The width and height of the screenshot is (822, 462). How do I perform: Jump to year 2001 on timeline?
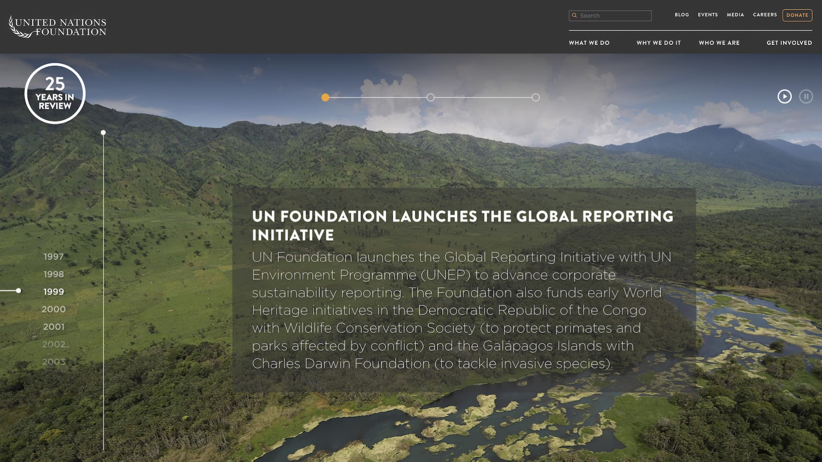(x=53, y=327)
